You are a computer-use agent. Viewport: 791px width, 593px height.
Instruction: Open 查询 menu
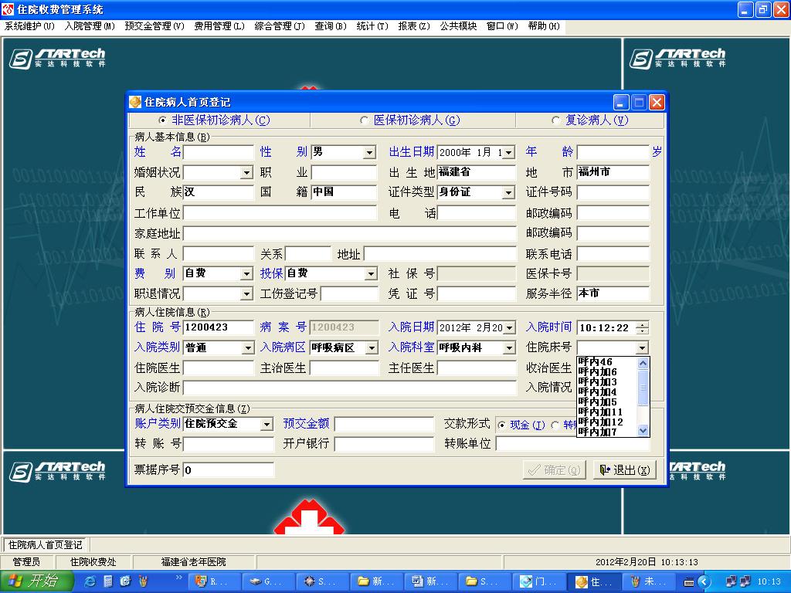click(331, 26)
